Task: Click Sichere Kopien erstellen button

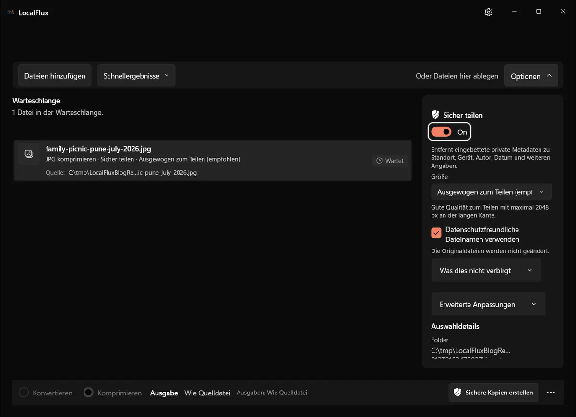Action: (493, 393)
